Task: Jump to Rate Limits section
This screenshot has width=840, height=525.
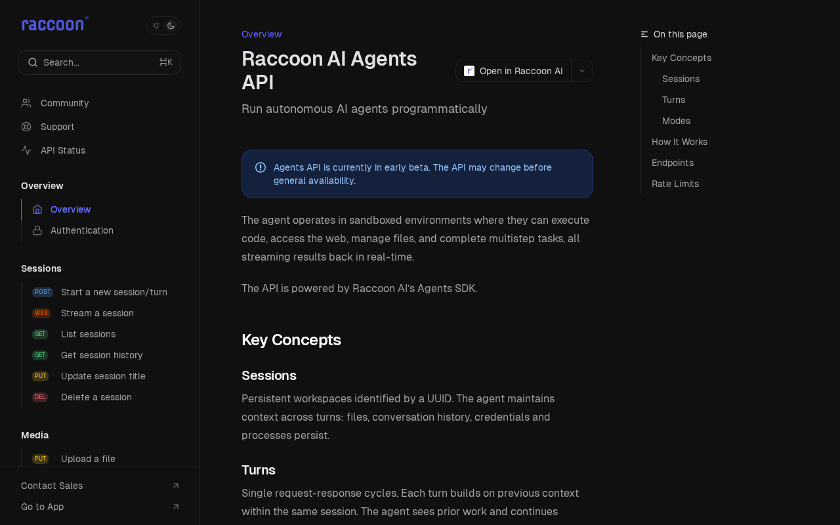Action: (675, 184)
